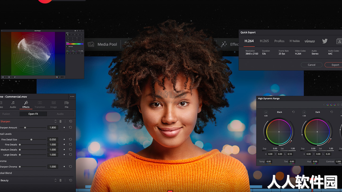Select the H.264 export format tab
Screen dimensions: 342x192
click(249, 41)
